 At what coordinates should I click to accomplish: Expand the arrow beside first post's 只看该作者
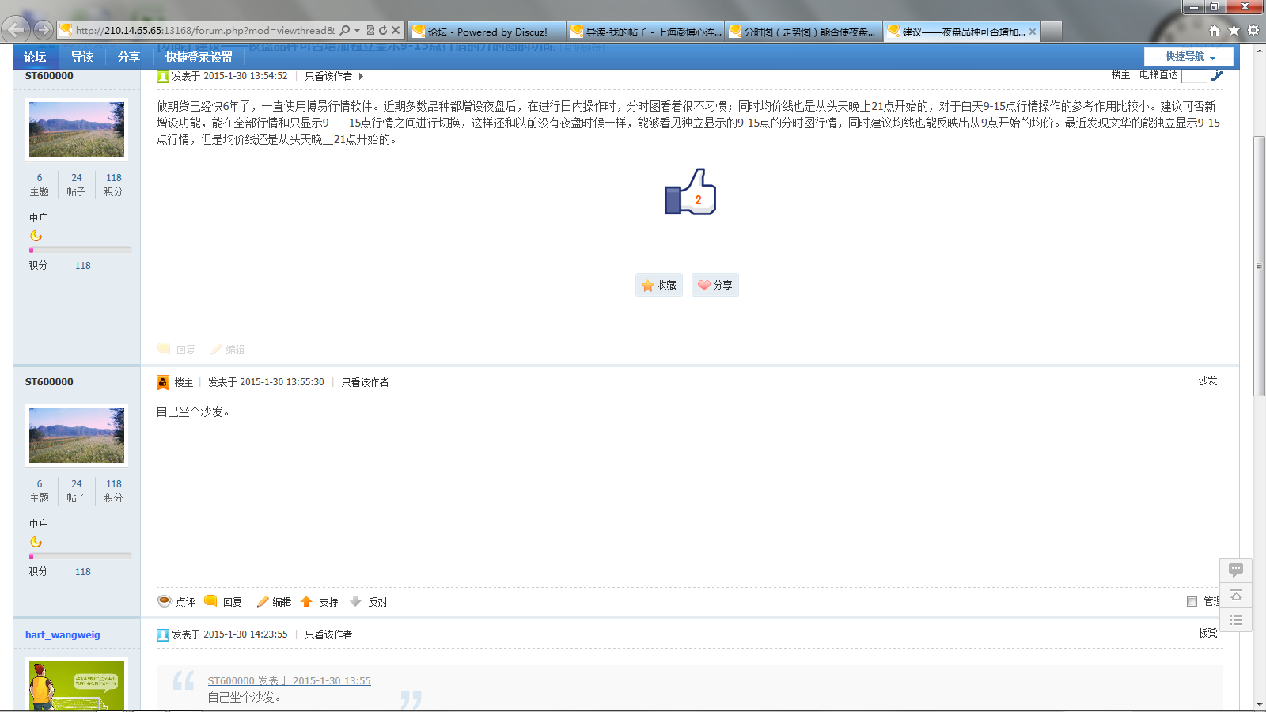[361, 77]
